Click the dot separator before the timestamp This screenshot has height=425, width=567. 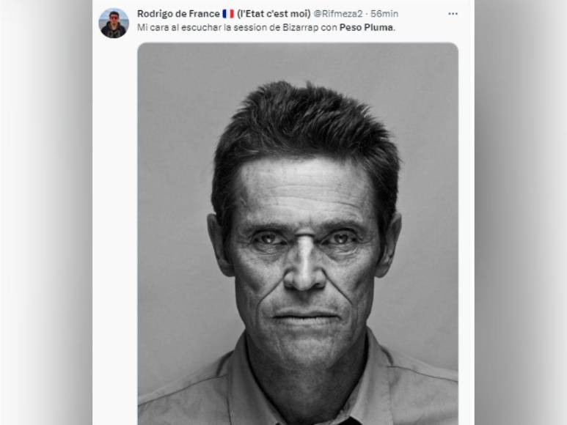366,14
